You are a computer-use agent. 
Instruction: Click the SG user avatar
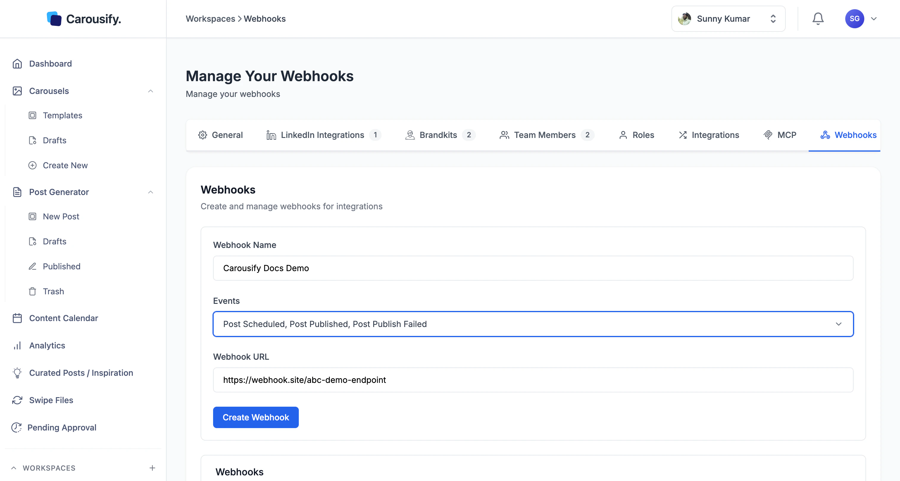(854, 19)
